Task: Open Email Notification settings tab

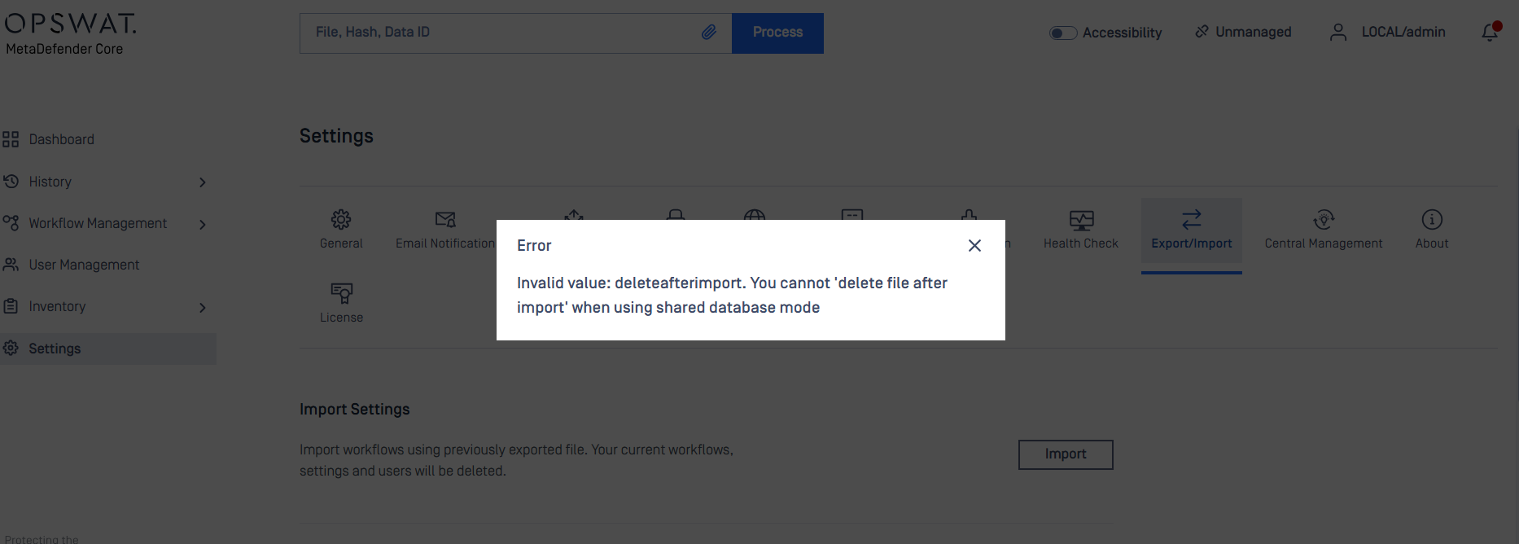Action: pos(445,229)
